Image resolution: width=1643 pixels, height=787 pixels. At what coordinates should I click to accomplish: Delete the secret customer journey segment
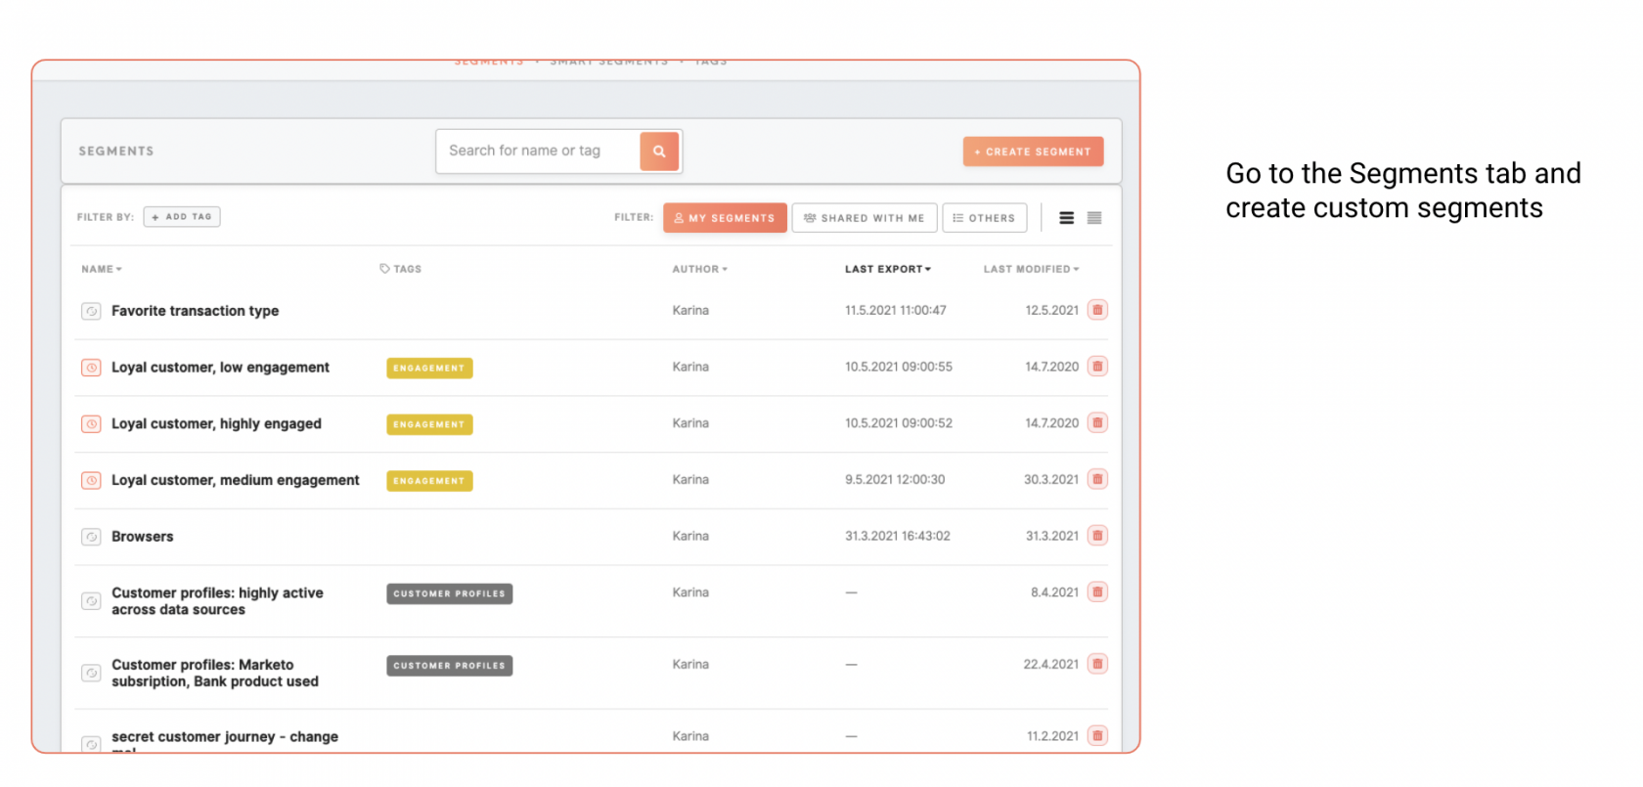(x=1097, y=736)
